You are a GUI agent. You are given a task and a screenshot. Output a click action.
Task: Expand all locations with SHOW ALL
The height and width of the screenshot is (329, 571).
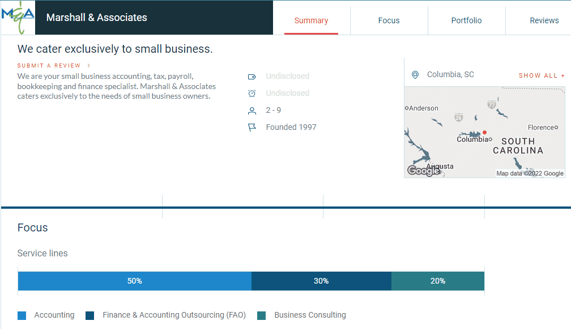[x=542, y=75]
